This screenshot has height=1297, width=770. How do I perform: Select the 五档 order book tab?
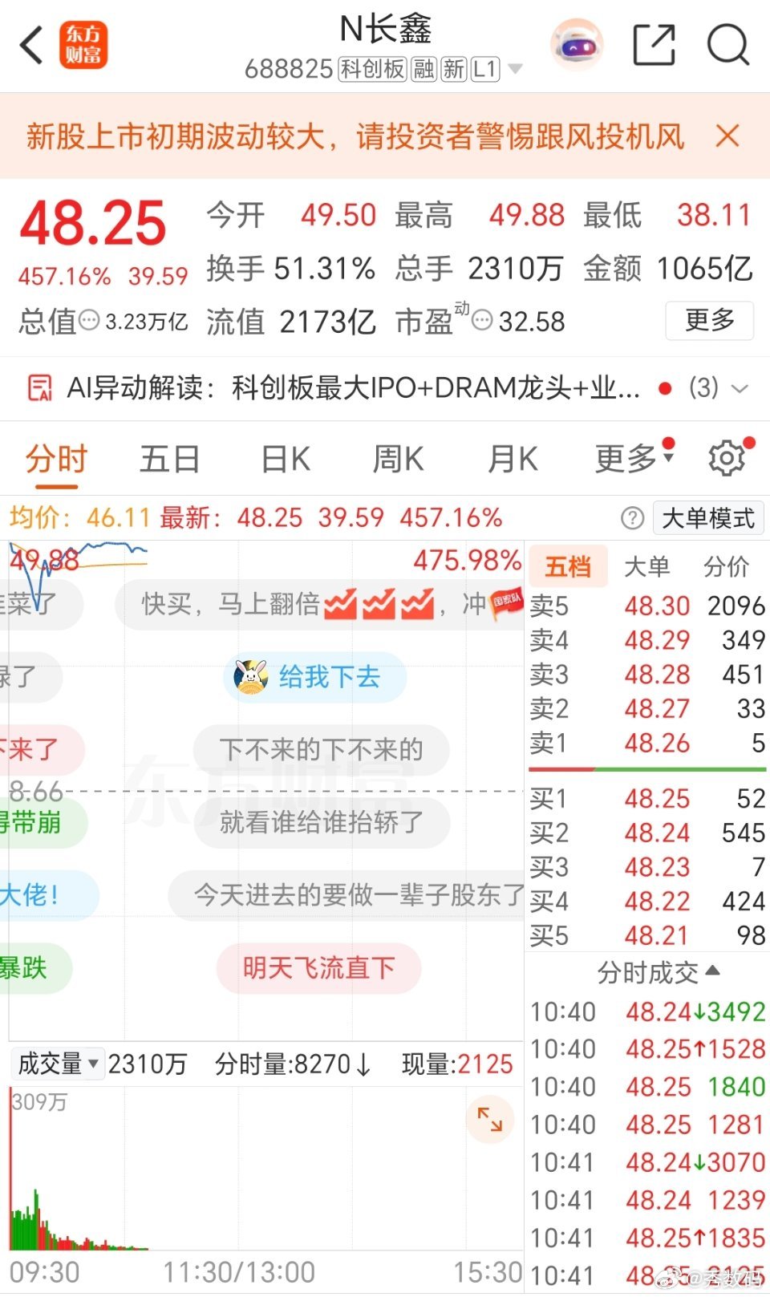[568, 566]
